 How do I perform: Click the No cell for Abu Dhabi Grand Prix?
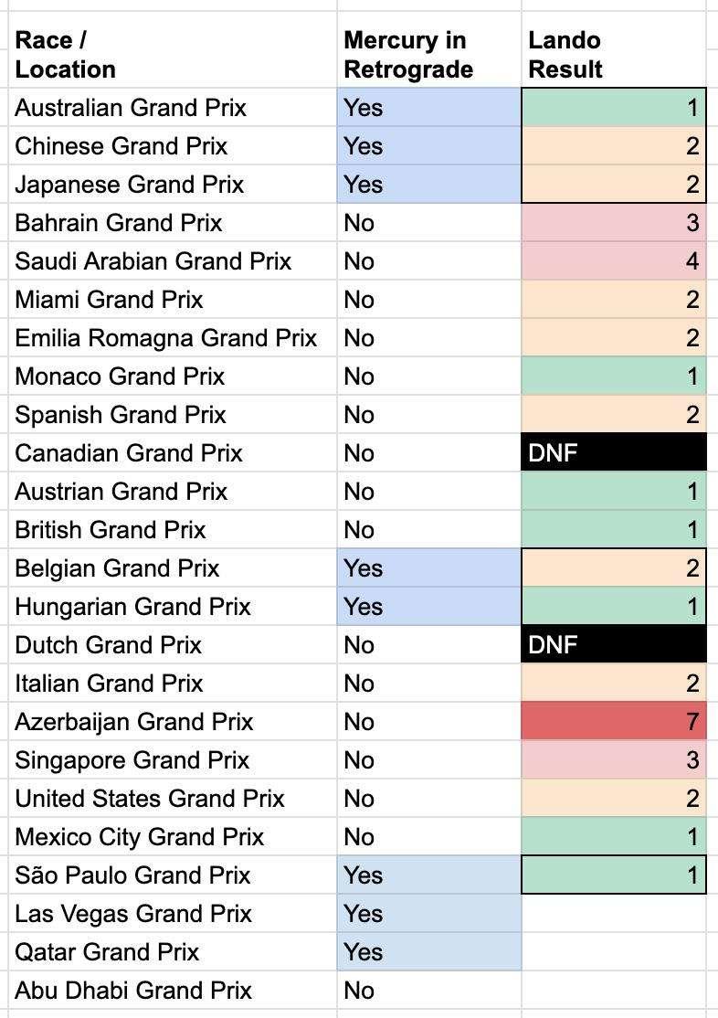[428, 991]
